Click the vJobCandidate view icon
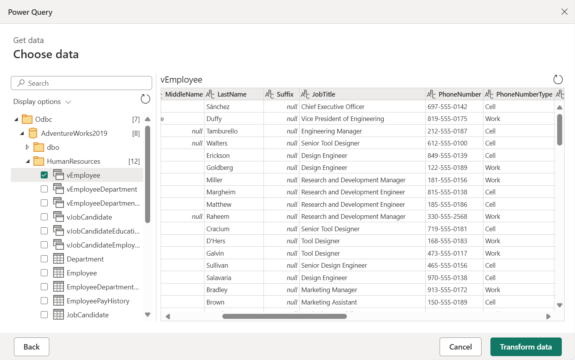 59,217
